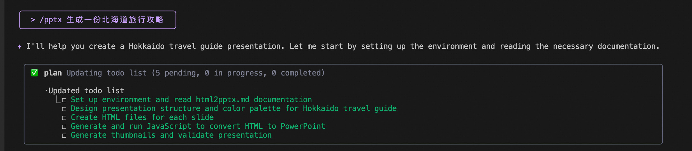
Task: Mark the 'Generate thumbnails' checkbox
Action: (x=64, y=136)
